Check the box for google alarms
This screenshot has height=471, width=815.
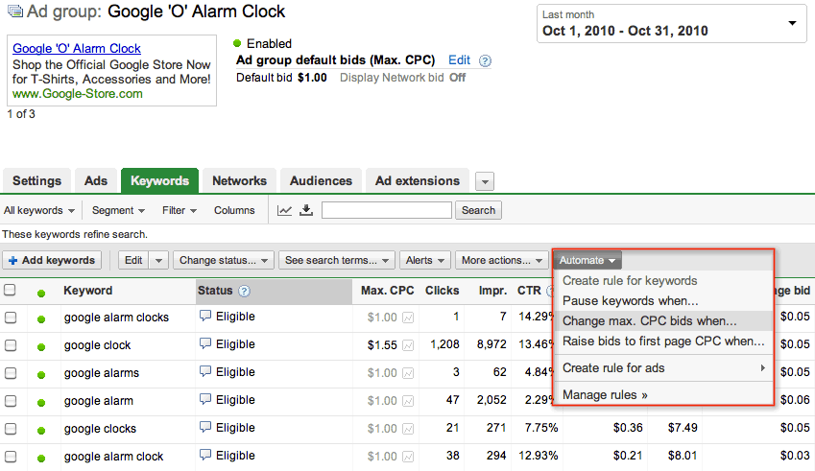pos(11,373)
